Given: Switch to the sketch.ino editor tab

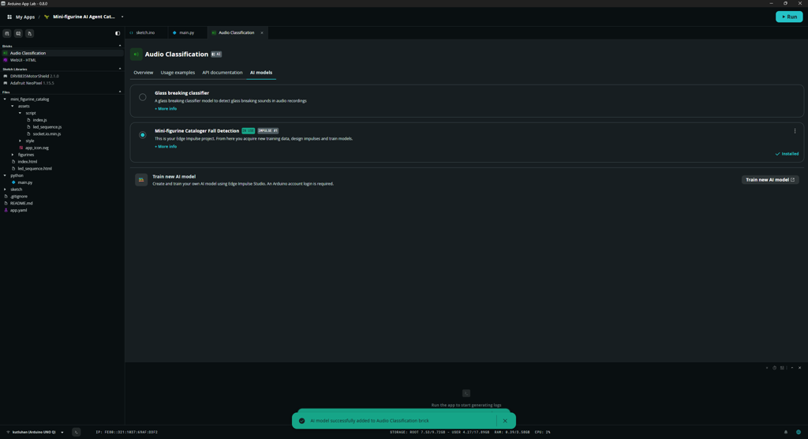Looking at the screenshot, I should 145,32.
